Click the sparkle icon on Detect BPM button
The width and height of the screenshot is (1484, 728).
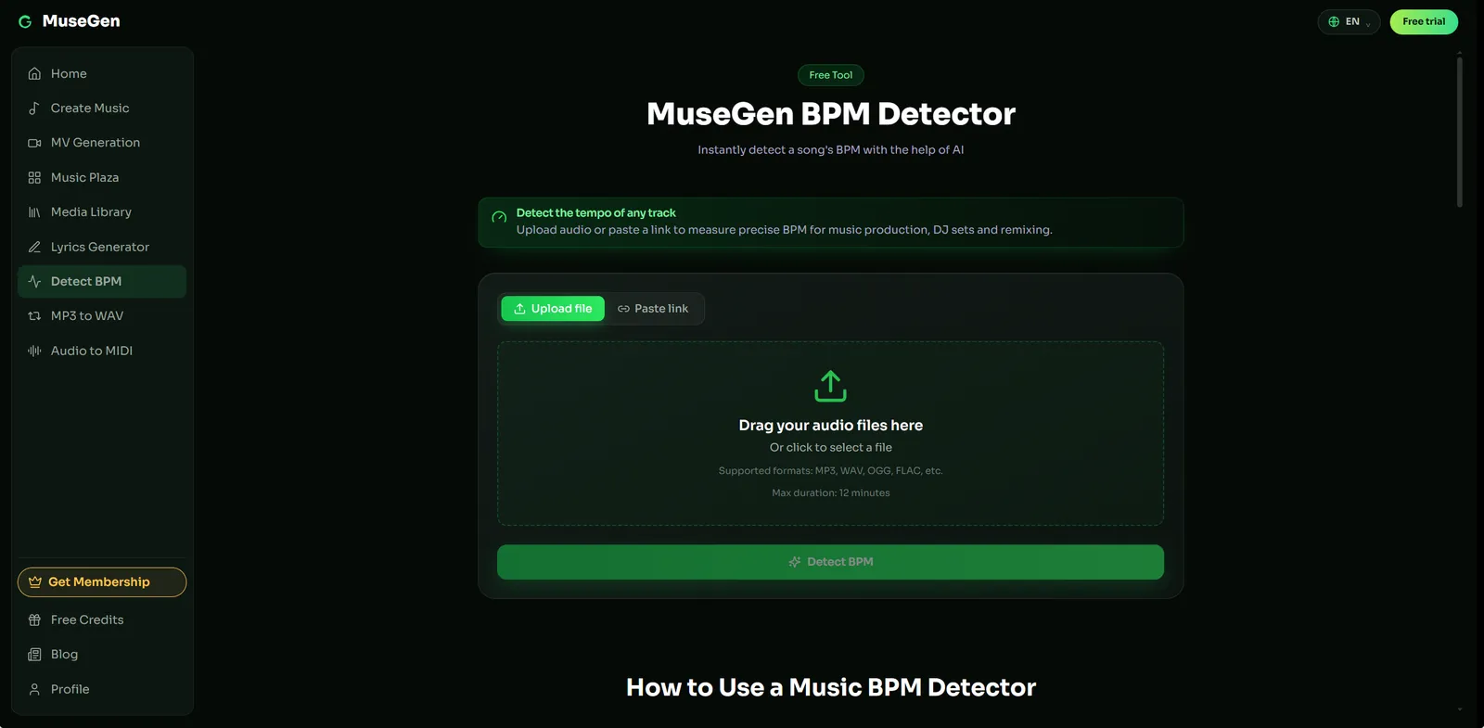[x=795, y=562]
